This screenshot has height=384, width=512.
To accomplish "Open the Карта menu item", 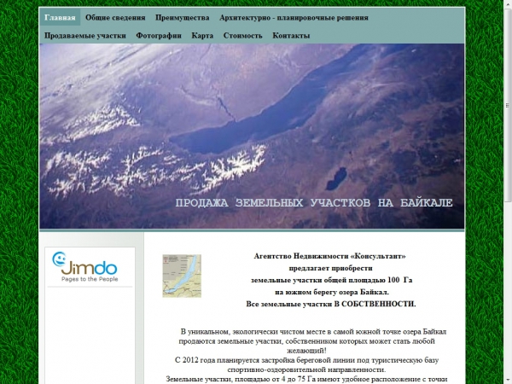I will coord(202,36).
